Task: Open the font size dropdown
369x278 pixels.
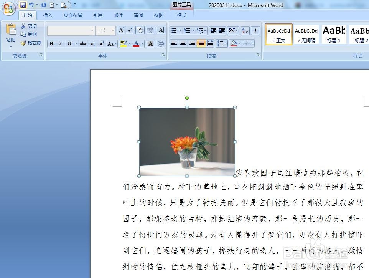Action: click(x=113, y=30)
